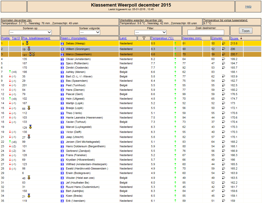Open the 'Sorteren op' dropdown
Screen dimensions: 262x203
pos(31,32)
